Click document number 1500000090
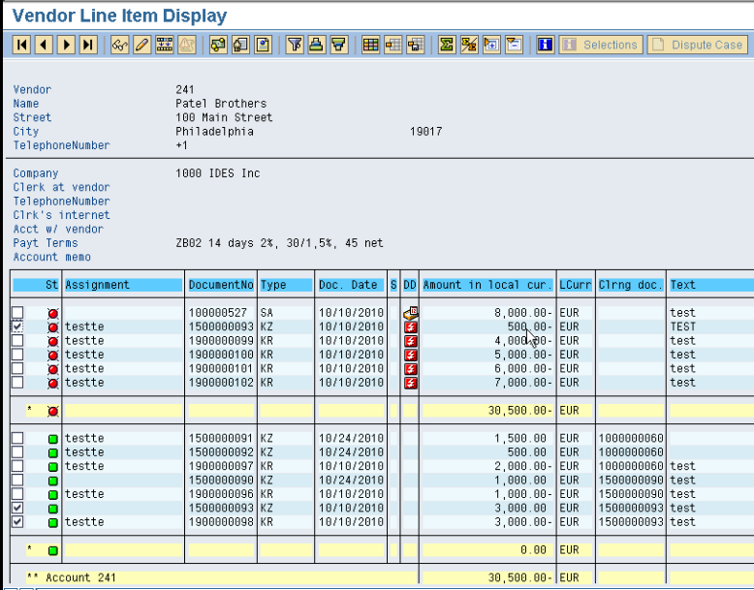 point(221,481)
